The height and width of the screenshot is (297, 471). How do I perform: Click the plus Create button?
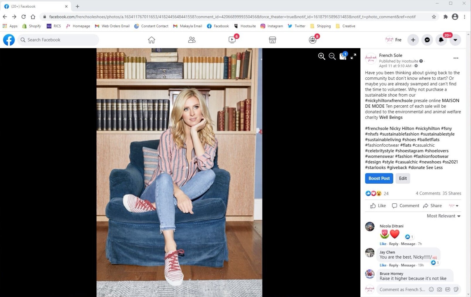click(413, 40)
